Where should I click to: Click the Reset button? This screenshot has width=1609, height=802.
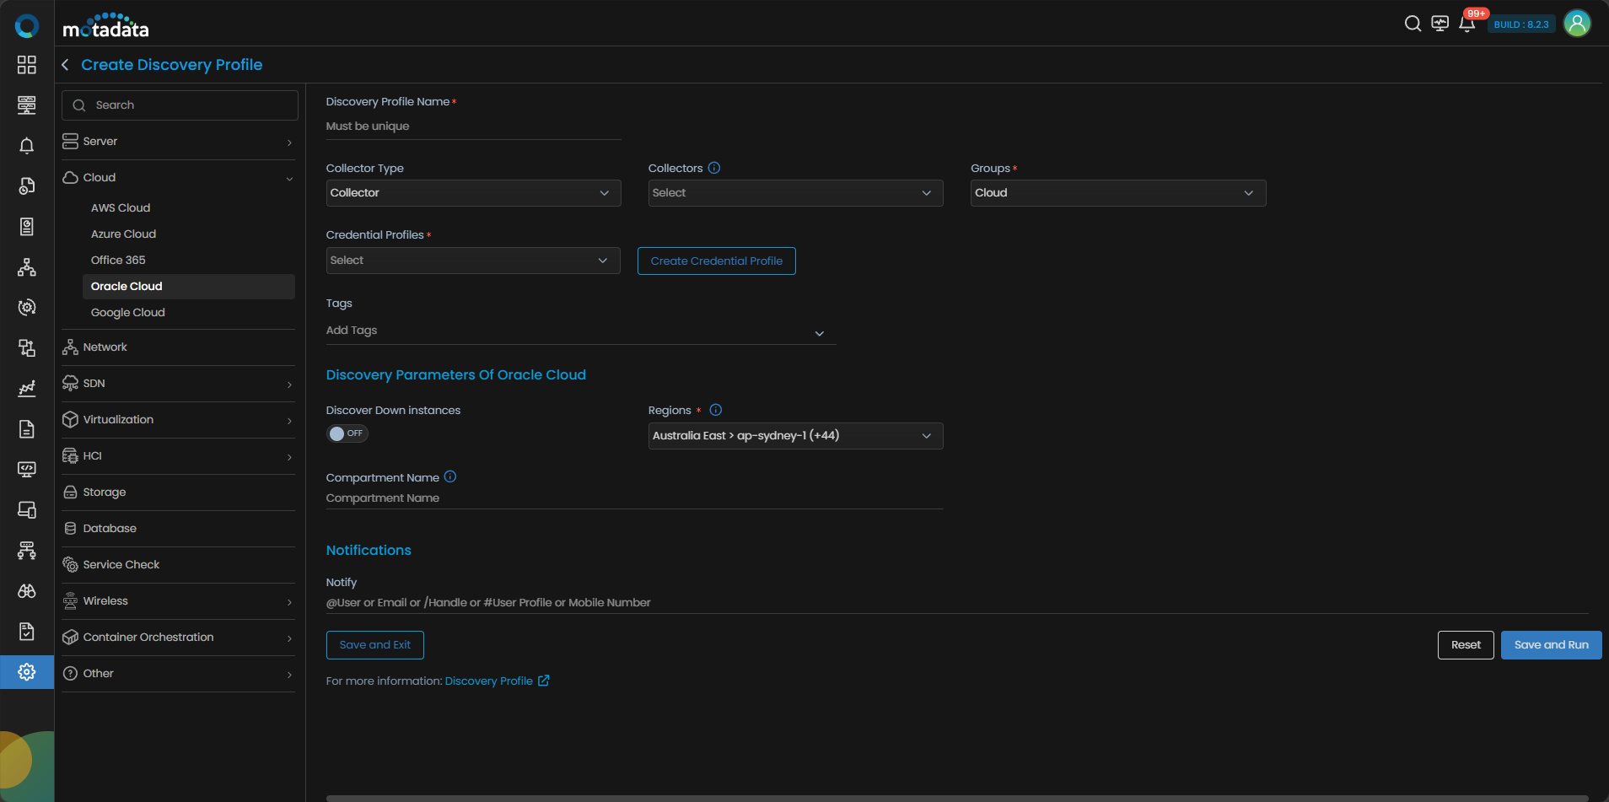[1466, 645]
